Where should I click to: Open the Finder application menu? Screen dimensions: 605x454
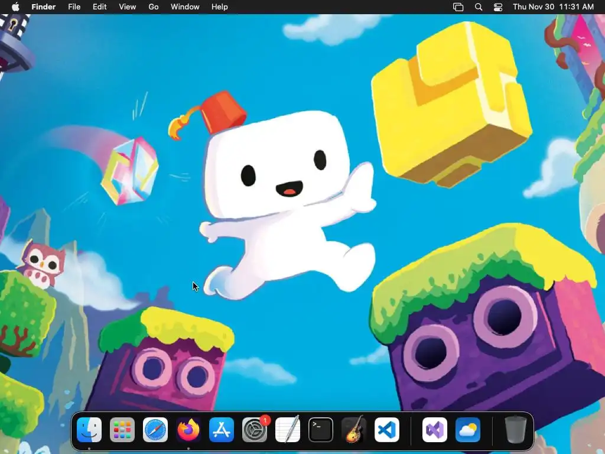(44, 7)
